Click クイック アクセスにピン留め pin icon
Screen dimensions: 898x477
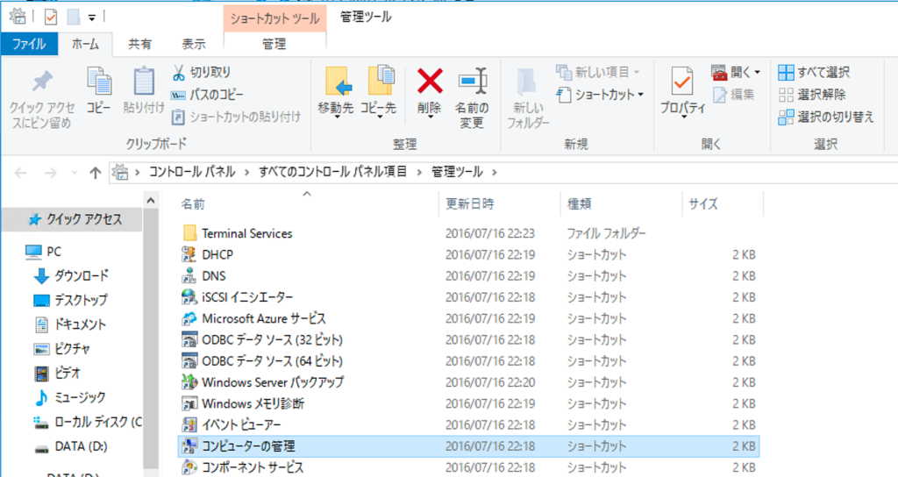click(41, 82)
